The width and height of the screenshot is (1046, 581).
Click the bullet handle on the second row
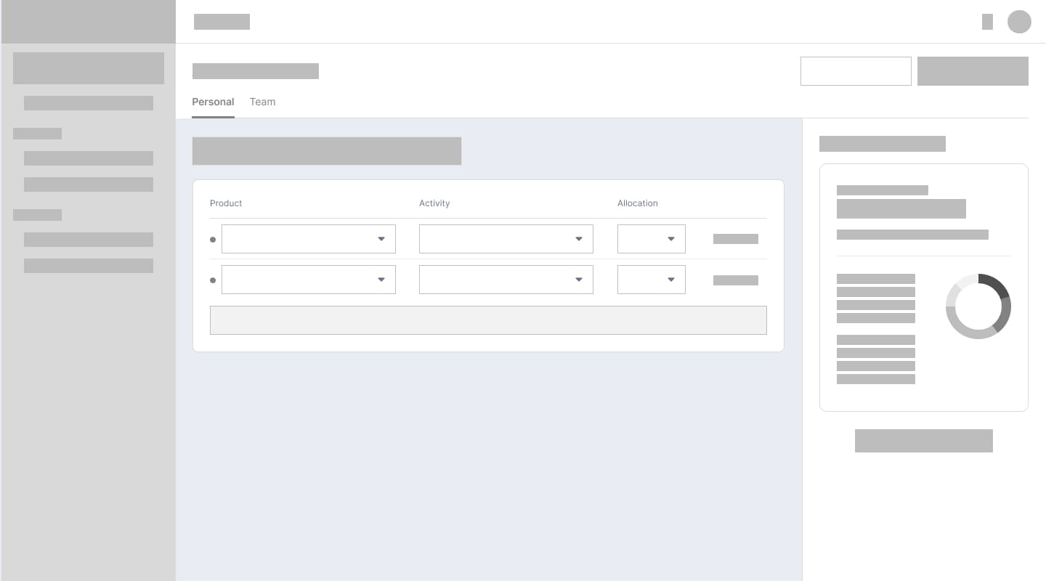(213, 280)
